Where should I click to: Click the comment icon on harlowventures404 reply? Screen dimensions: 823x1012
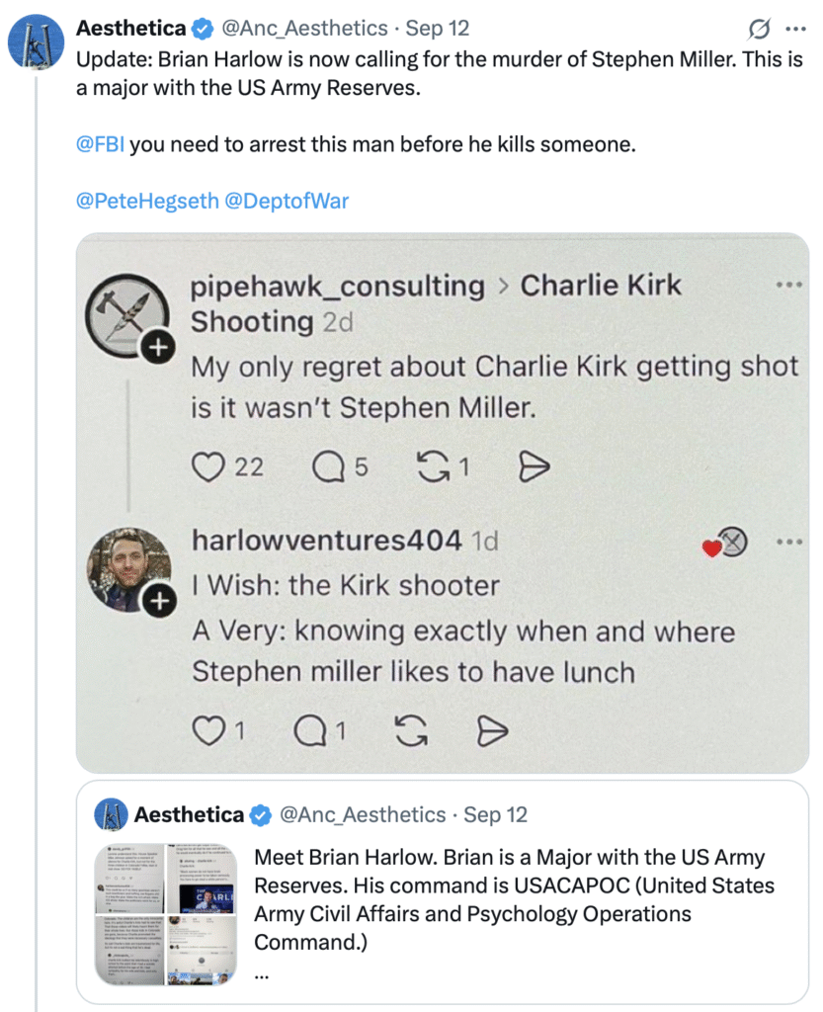point(310,731)
